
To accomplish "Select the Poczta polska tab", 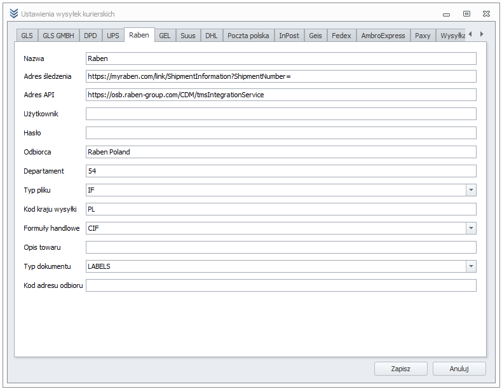I will point(248,36).
